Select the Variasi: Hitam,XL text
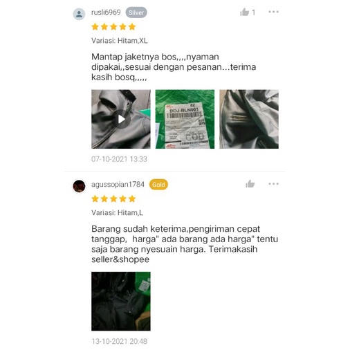The width and height of the screenshot is (350, 350). click(x=120, y=41)
